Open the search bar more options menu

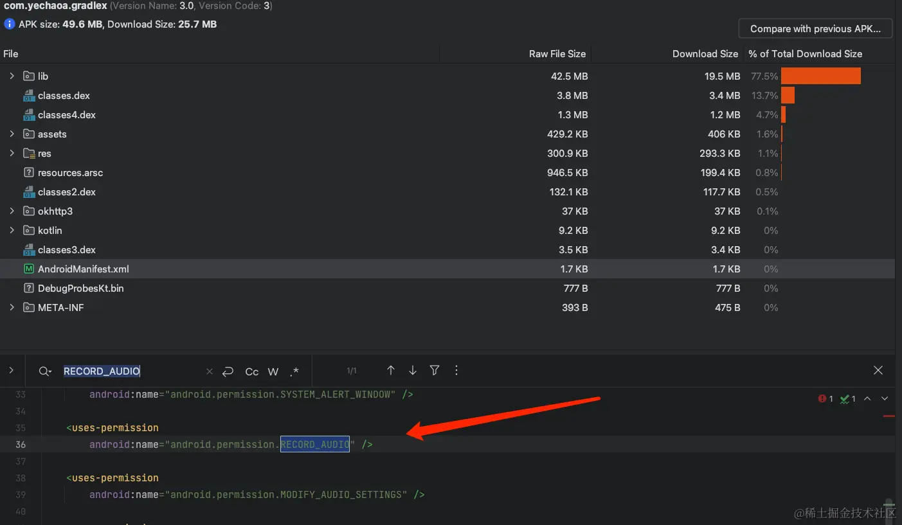(456, 370)
